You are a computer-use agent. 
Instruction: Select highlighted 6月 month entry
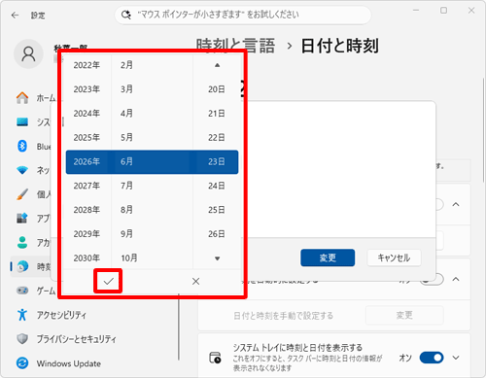pyautogui.click(x=126, y=162)
